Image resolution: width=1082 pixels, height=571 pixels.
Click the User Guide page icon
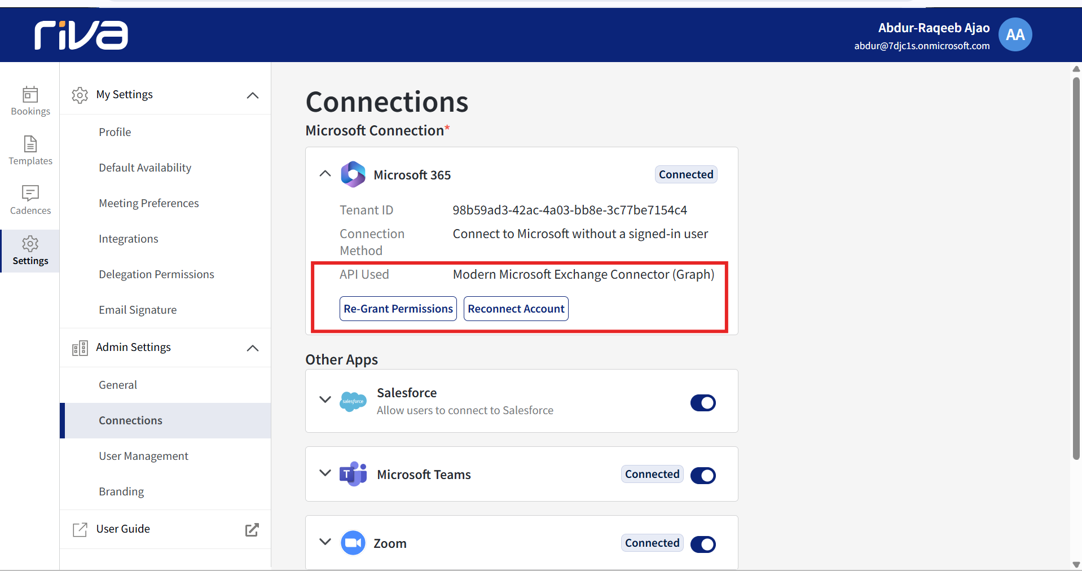[x=80, y=529]
